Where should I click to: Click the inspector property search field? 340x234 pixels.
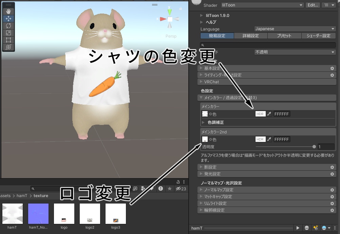coord(268,45)
